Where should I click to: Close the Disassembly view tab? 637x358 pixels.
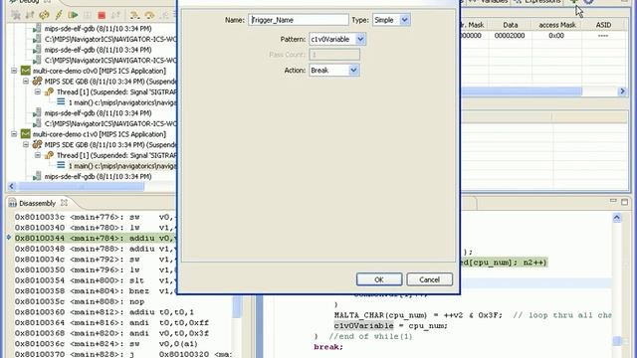point(64,202)
